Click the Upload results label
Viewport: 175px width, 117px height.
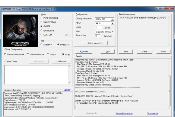click(91, 113)
